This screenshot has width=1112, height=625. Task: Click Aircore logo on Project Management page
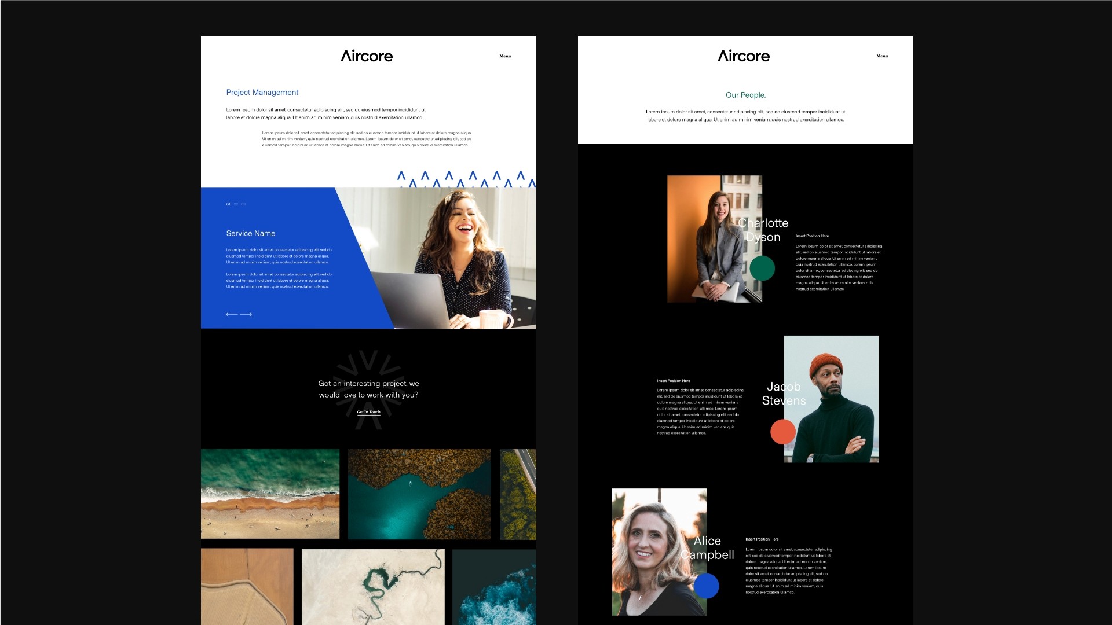point(367,56)
